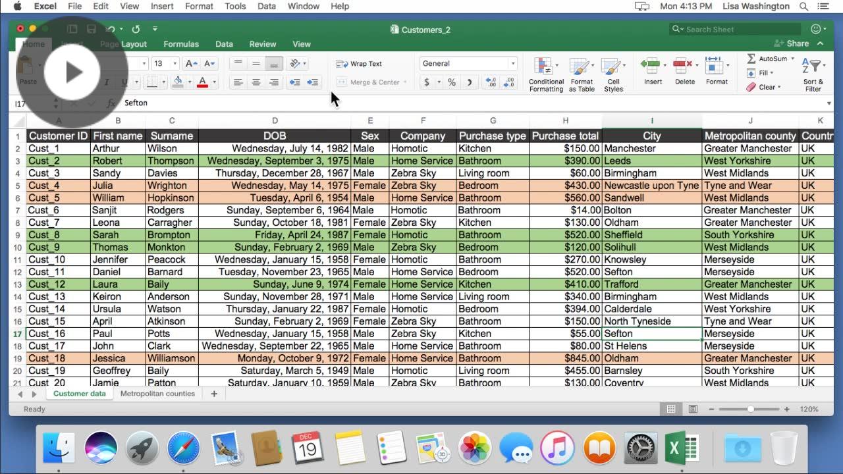The width and height of the screenshot is (843, 474).
Task: Open the General number format dropdown
Action: 468,63
